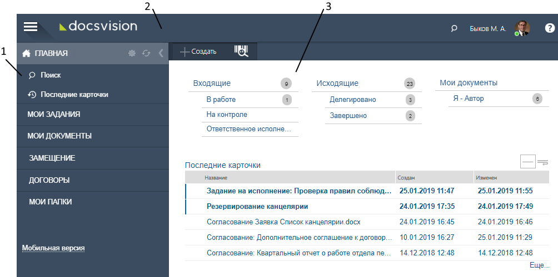The width and height of the screenshot is (558, 277).
Task: Select ДОГОВОРЫ in the navigation menu
Action: click(49, 180)
